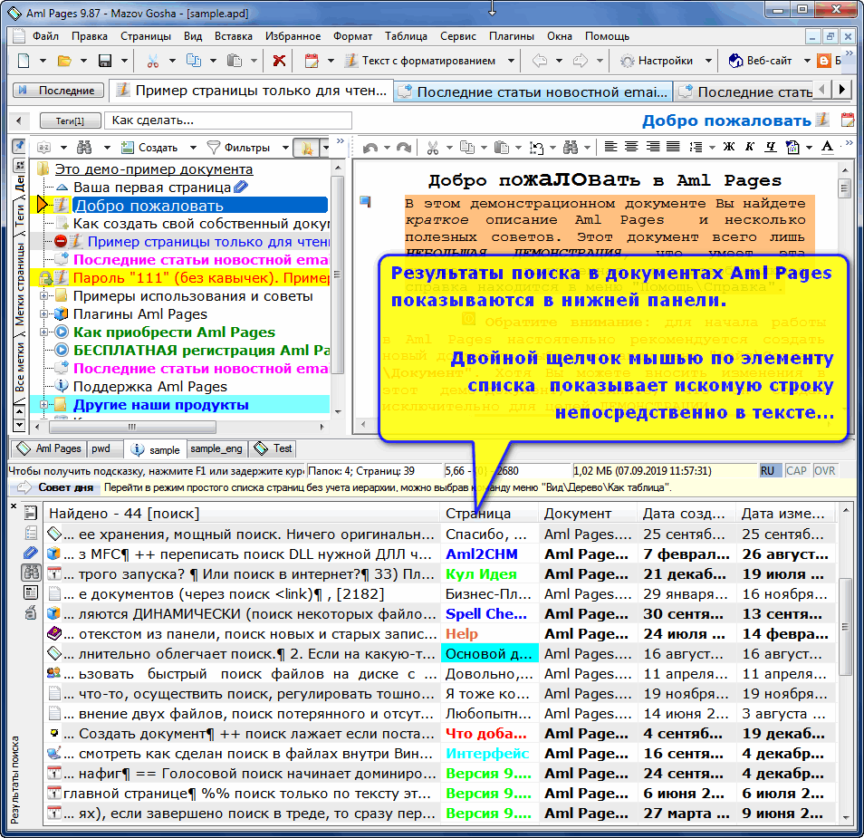Click the Copy icon in the main toolbar

pos(194,61)
